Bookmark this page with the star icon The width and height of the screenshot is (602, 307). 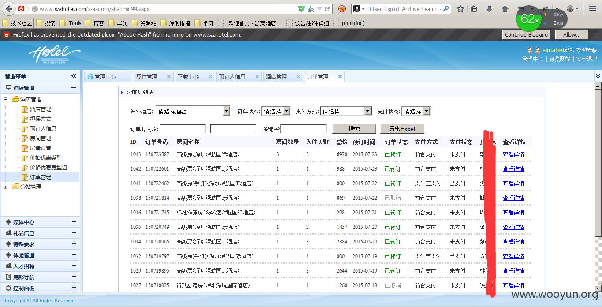coord(460,9)
